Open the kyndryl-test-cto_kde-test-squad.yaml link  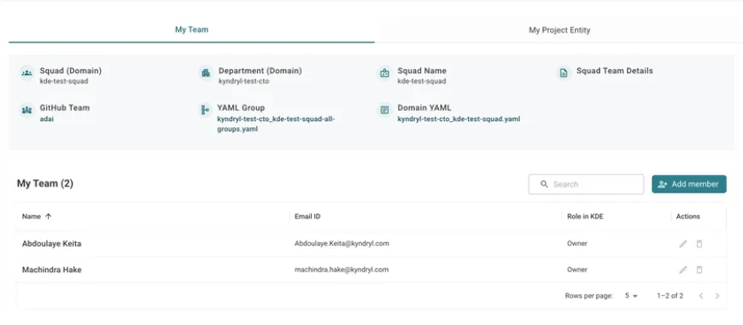click(459, 119)
